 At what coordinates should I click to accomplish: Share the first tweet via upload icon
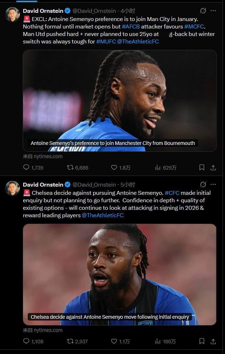213,167
